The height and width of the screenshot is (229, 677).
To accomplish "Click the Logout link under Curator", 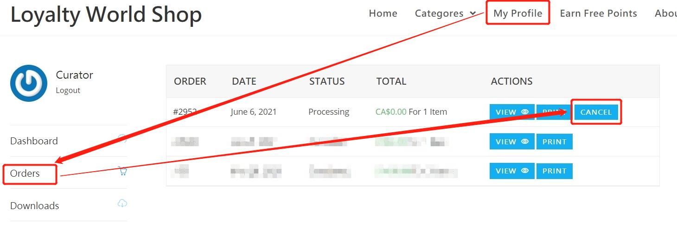I will click(x=68, y=90).
